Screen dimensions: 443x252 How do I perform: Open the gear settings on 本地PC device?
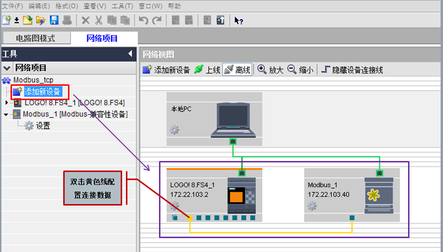click(x=174, y=130)
